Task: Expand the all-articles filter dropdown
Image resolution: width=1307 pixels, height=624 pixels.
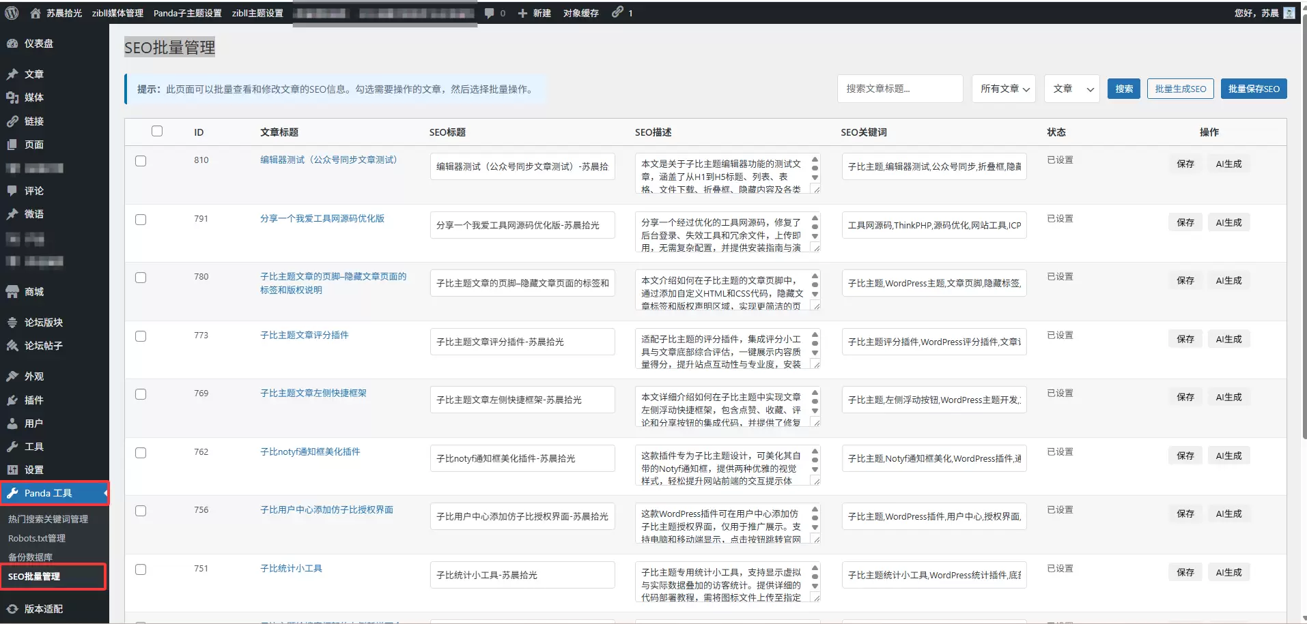Action: (x=1003, y=89)
